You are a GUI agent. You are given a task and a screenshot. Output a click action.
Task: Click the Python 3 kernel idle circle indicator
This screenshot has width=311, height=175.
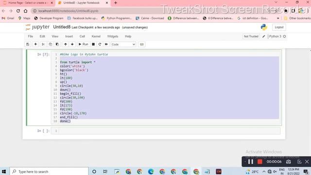tap(284, 36)
